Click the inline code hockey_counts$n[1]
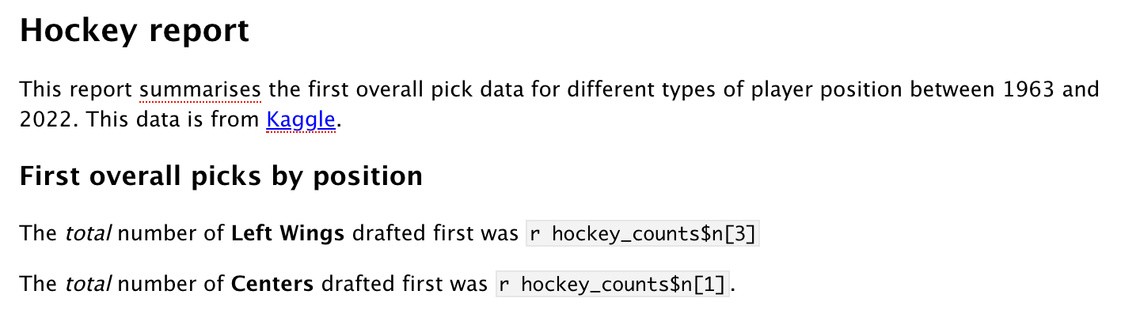Screen dimensions: 1121x321 tap(612, 285)
